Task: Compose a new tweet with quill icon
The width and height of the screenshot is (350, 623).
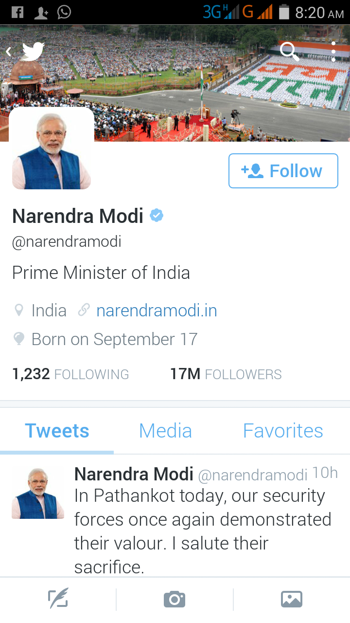Action: 58,599
